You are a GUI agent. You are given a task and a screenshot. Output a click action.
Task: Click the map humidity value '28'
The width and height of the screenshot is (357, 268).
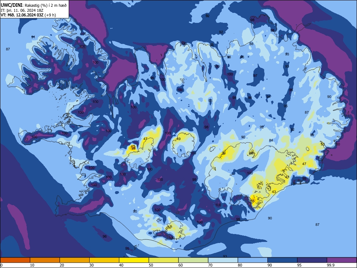(134, 148)
